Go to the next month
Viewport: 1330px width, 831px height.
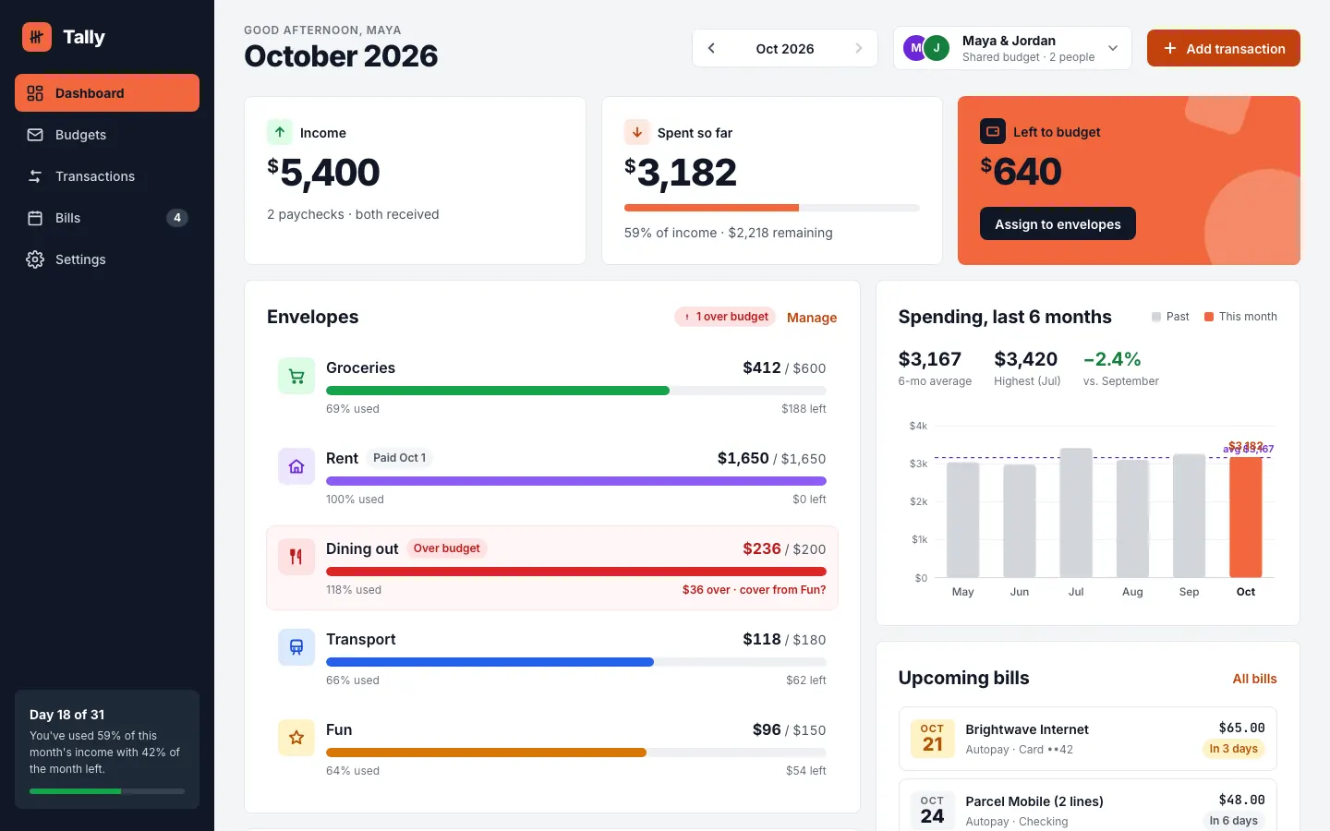tap(859, 48)
